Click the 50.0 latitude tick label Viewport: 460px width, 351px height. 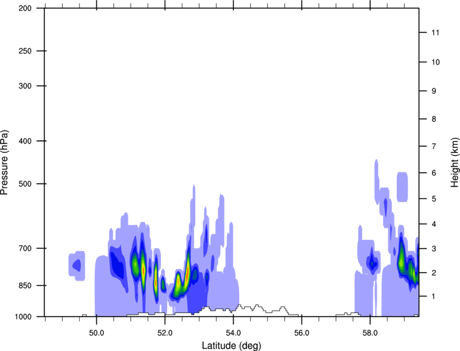click(96, 333)
